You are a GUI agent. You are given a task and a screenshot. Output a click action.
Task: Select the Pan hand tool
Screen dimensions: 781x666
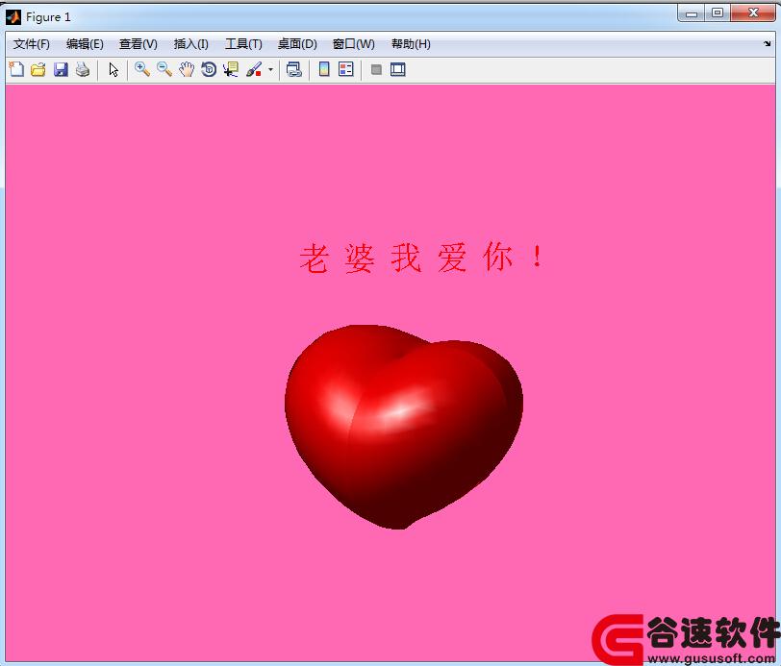coord(187,69)
